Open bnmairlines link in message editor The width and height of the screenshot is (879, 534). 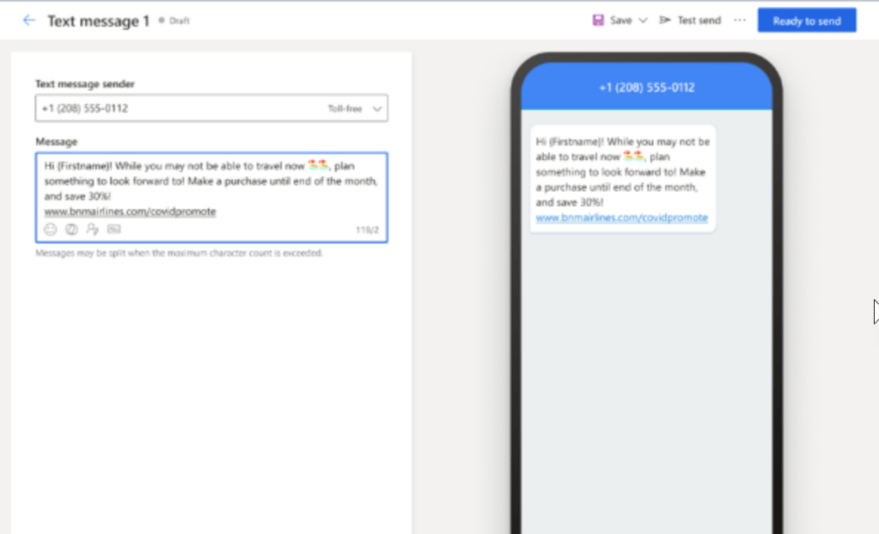pos(130,212)
